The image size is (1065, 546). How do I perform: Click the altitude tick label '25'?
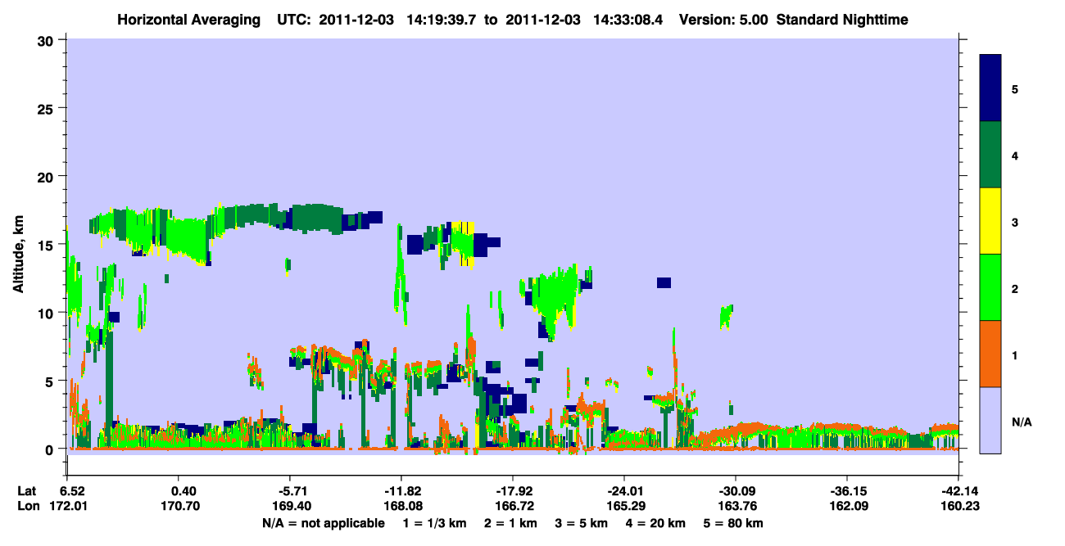(x=46, y=108)
